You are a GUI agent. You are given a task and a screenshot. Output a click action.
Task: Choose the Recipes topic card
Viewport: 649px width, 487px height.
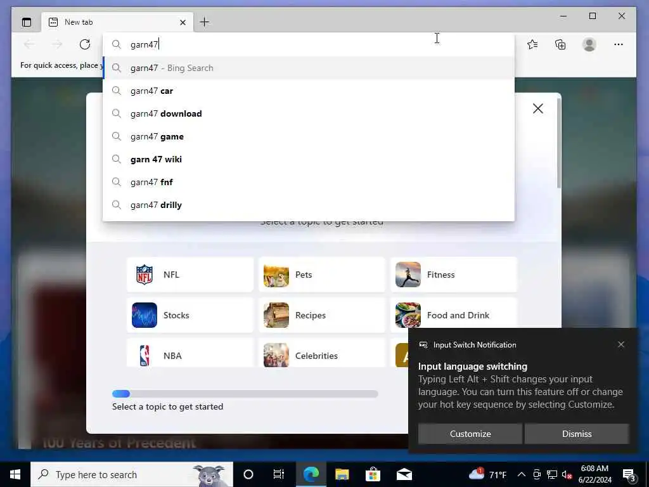(321, 315)
